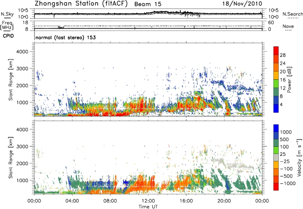Click the Power colorbar segment between 20 and 24
Screen dimensions: 303x209
click(x=276, y=68)
